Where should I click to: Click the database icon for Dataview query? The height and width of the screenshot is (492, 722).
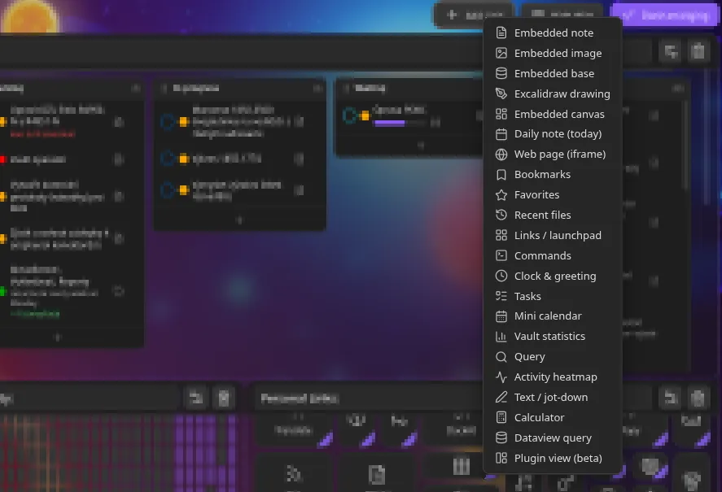click(501, 438)
